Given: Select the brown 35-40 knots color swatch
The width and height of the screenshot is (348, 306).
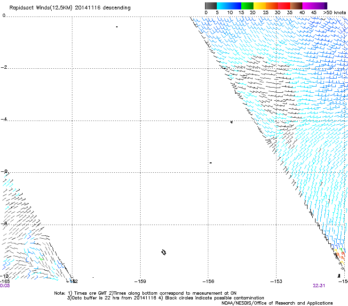Looking at the screenshot, I should point(296,6).
